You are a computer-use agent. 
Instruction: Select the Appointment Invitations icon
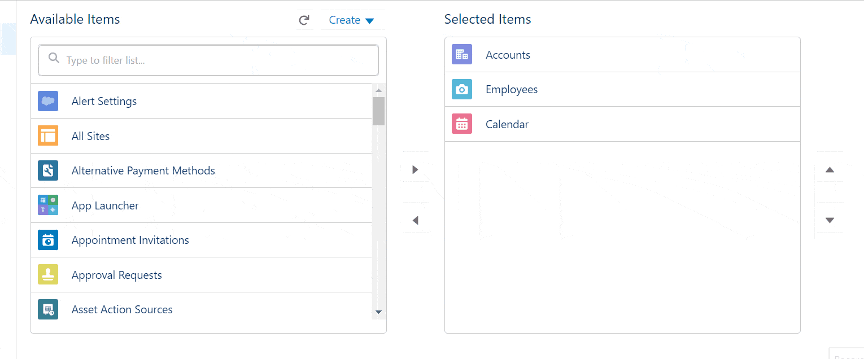click(x=48, y=239)
